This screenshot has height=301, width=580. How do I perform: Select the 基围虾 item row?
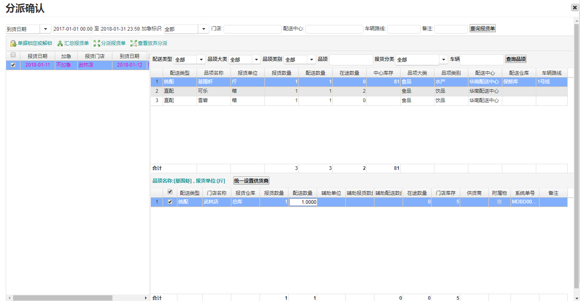tap(359, 82)
